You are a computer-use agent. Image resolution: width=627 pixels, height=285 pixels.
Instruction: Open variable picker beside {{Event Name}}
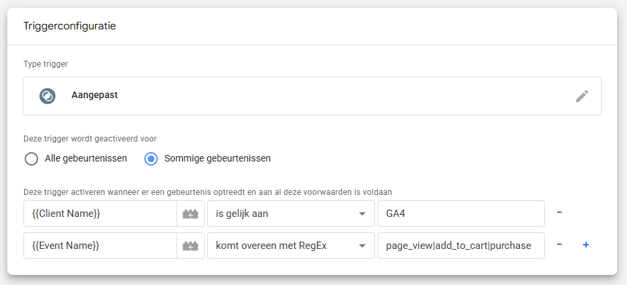[190, 246]
